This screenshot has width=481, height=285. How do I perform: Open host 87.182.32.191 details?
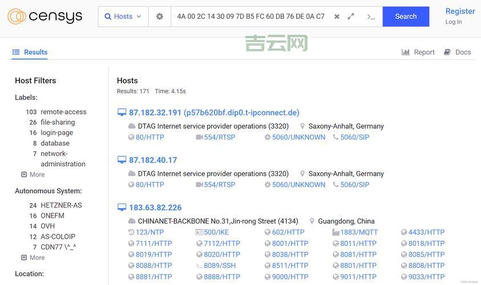point(214,112)
